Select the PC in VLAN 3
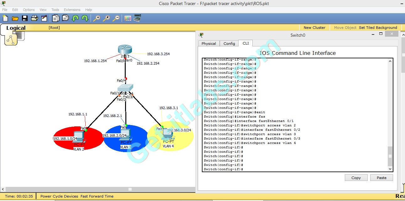Viewport: 405px width, 201px height. coord(126,135)
